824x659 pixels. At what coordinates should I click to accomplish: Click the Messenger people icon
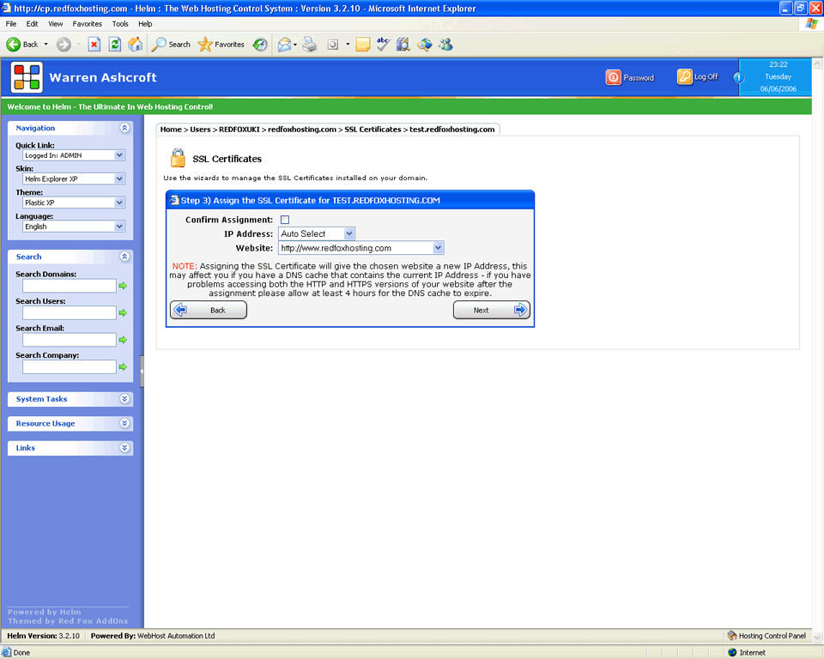tap(446, 45)
